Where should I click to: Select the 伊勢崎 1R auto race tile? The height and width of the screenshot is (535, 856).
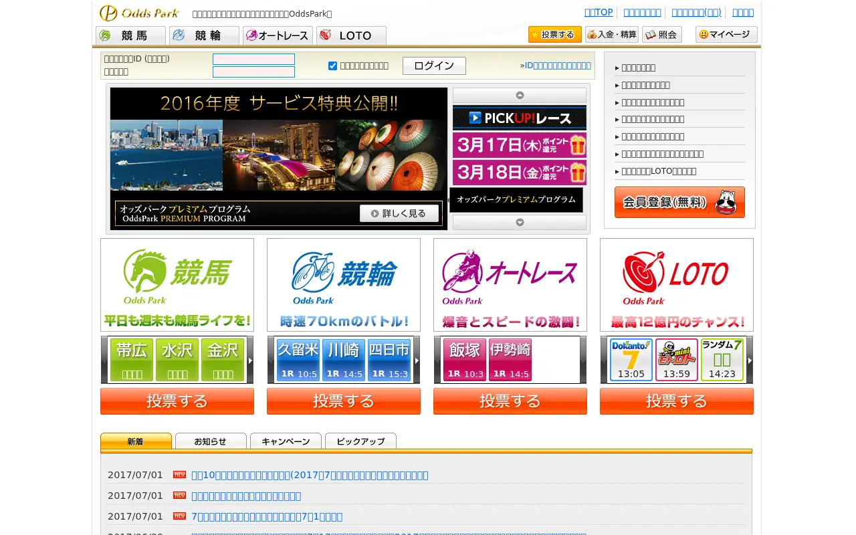(x=510, y=360)
